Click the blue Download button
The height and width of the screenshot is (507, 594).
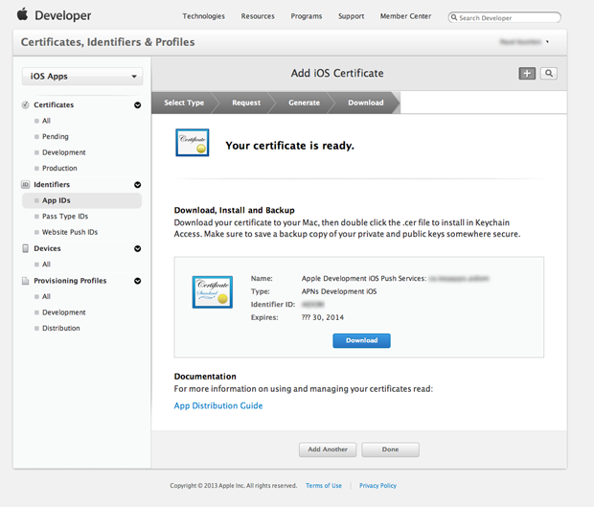click(x=361, y=340)
